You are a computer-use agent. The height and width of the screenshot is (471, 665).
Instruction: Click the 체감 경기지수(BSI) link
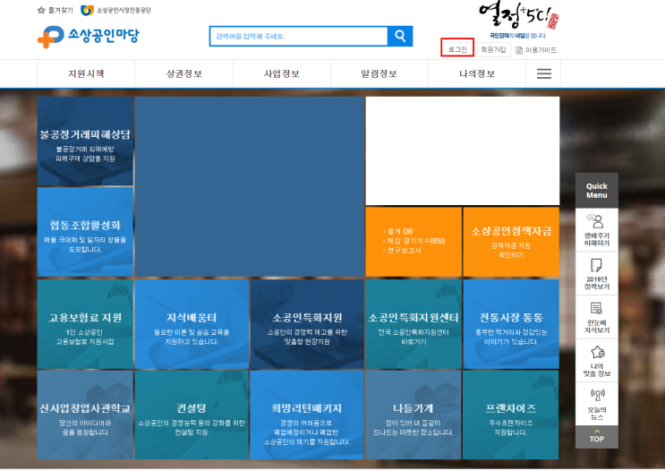pyautogui.click(x=415, y=241)
